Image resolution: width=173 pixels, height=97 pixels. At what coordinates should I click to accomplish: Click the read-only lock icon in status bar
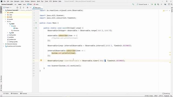171,96
